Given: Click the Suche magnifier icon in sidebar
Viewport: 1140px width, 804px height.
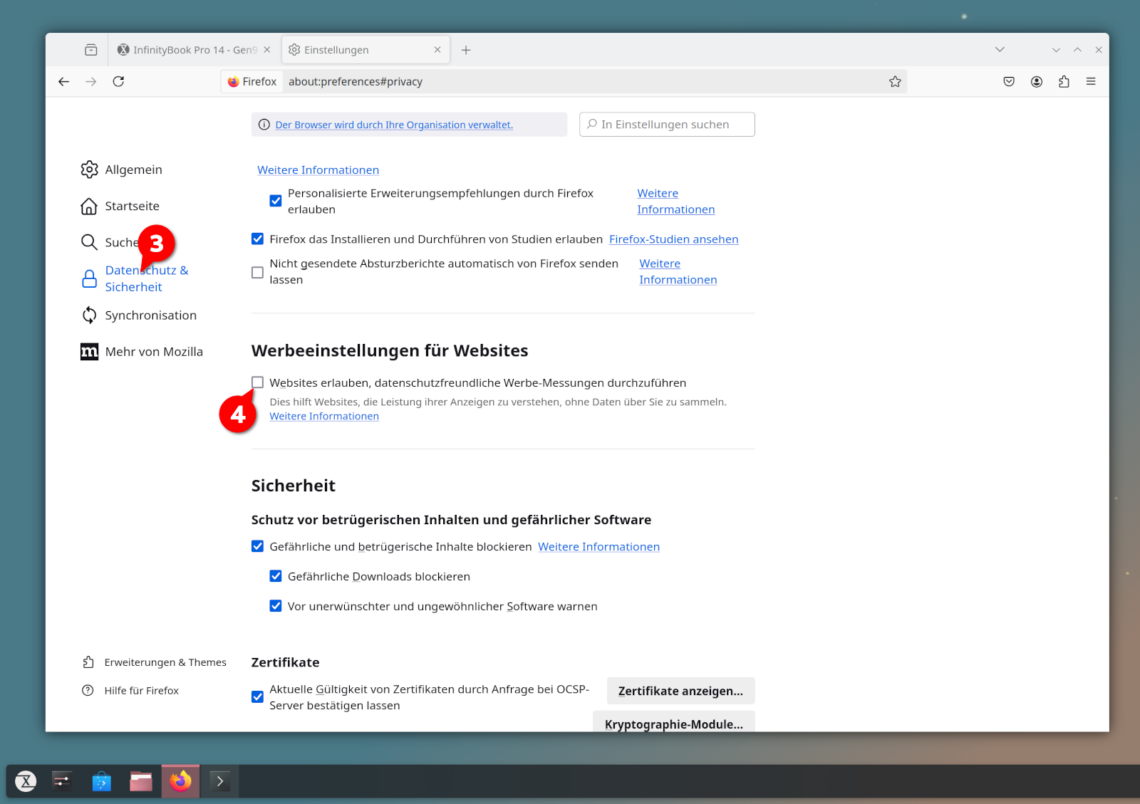Looking at the screenshot, I should 89,242.
